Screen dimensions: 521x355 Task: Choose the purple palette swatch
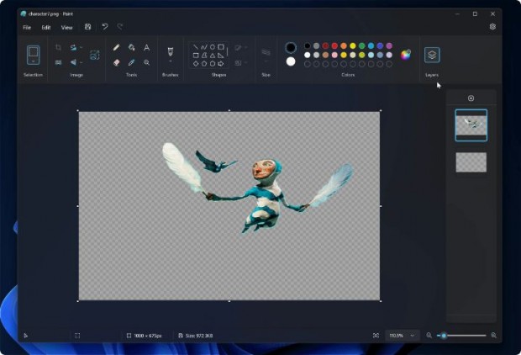389,45
